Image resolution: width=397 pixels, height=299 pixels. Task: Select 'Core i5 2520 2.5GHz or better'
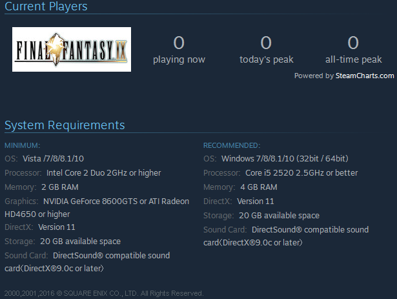point(301,173)
